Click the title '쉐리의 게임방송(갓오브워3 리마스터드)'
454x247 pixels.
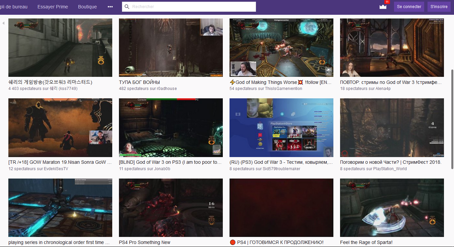50,82
